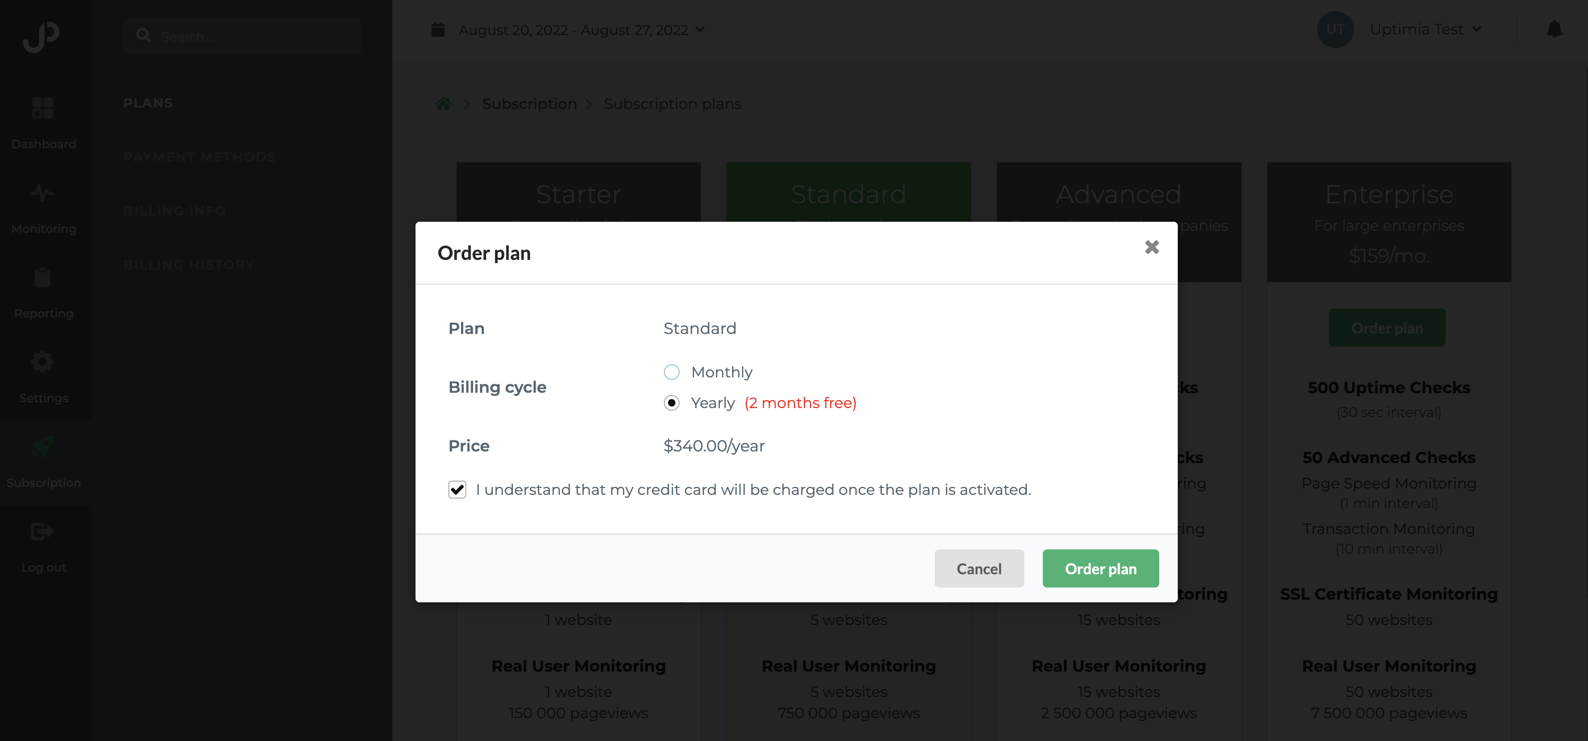Open the notifications bell
Viewport: 1588px width, 741px height.
pos(1554,29)
